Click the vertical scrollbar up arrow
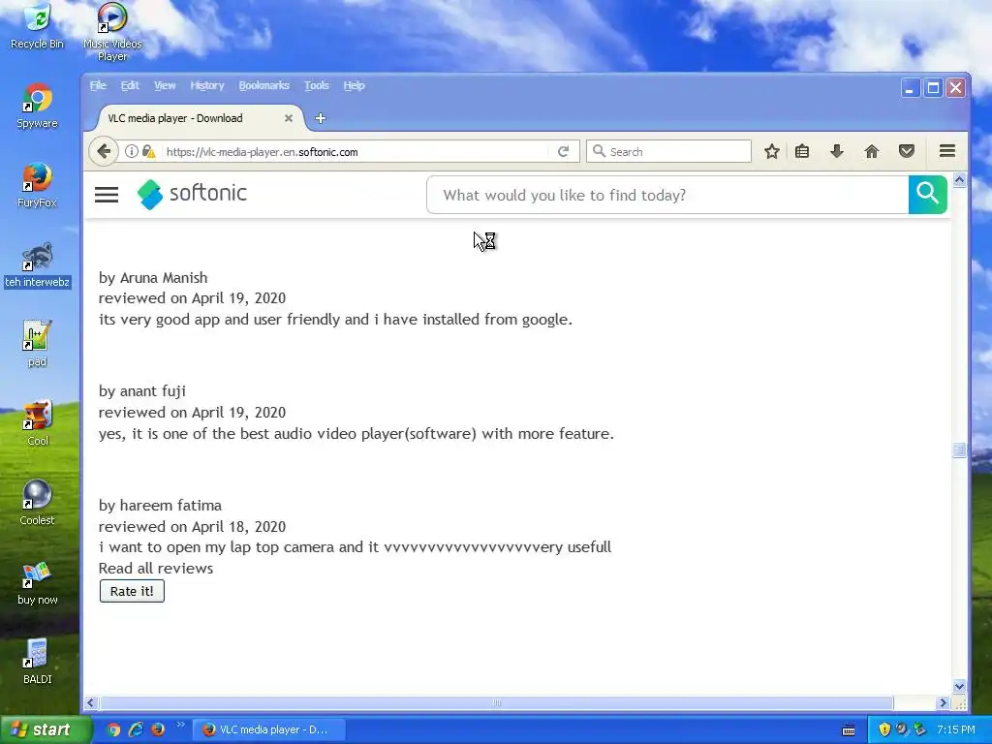992x744 pixels. click(959, 180)
